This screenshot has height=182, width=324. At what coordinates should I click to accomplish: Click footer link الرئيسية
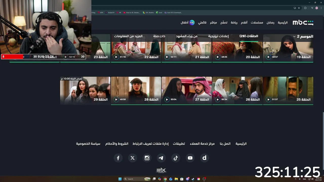coord(241,144)
